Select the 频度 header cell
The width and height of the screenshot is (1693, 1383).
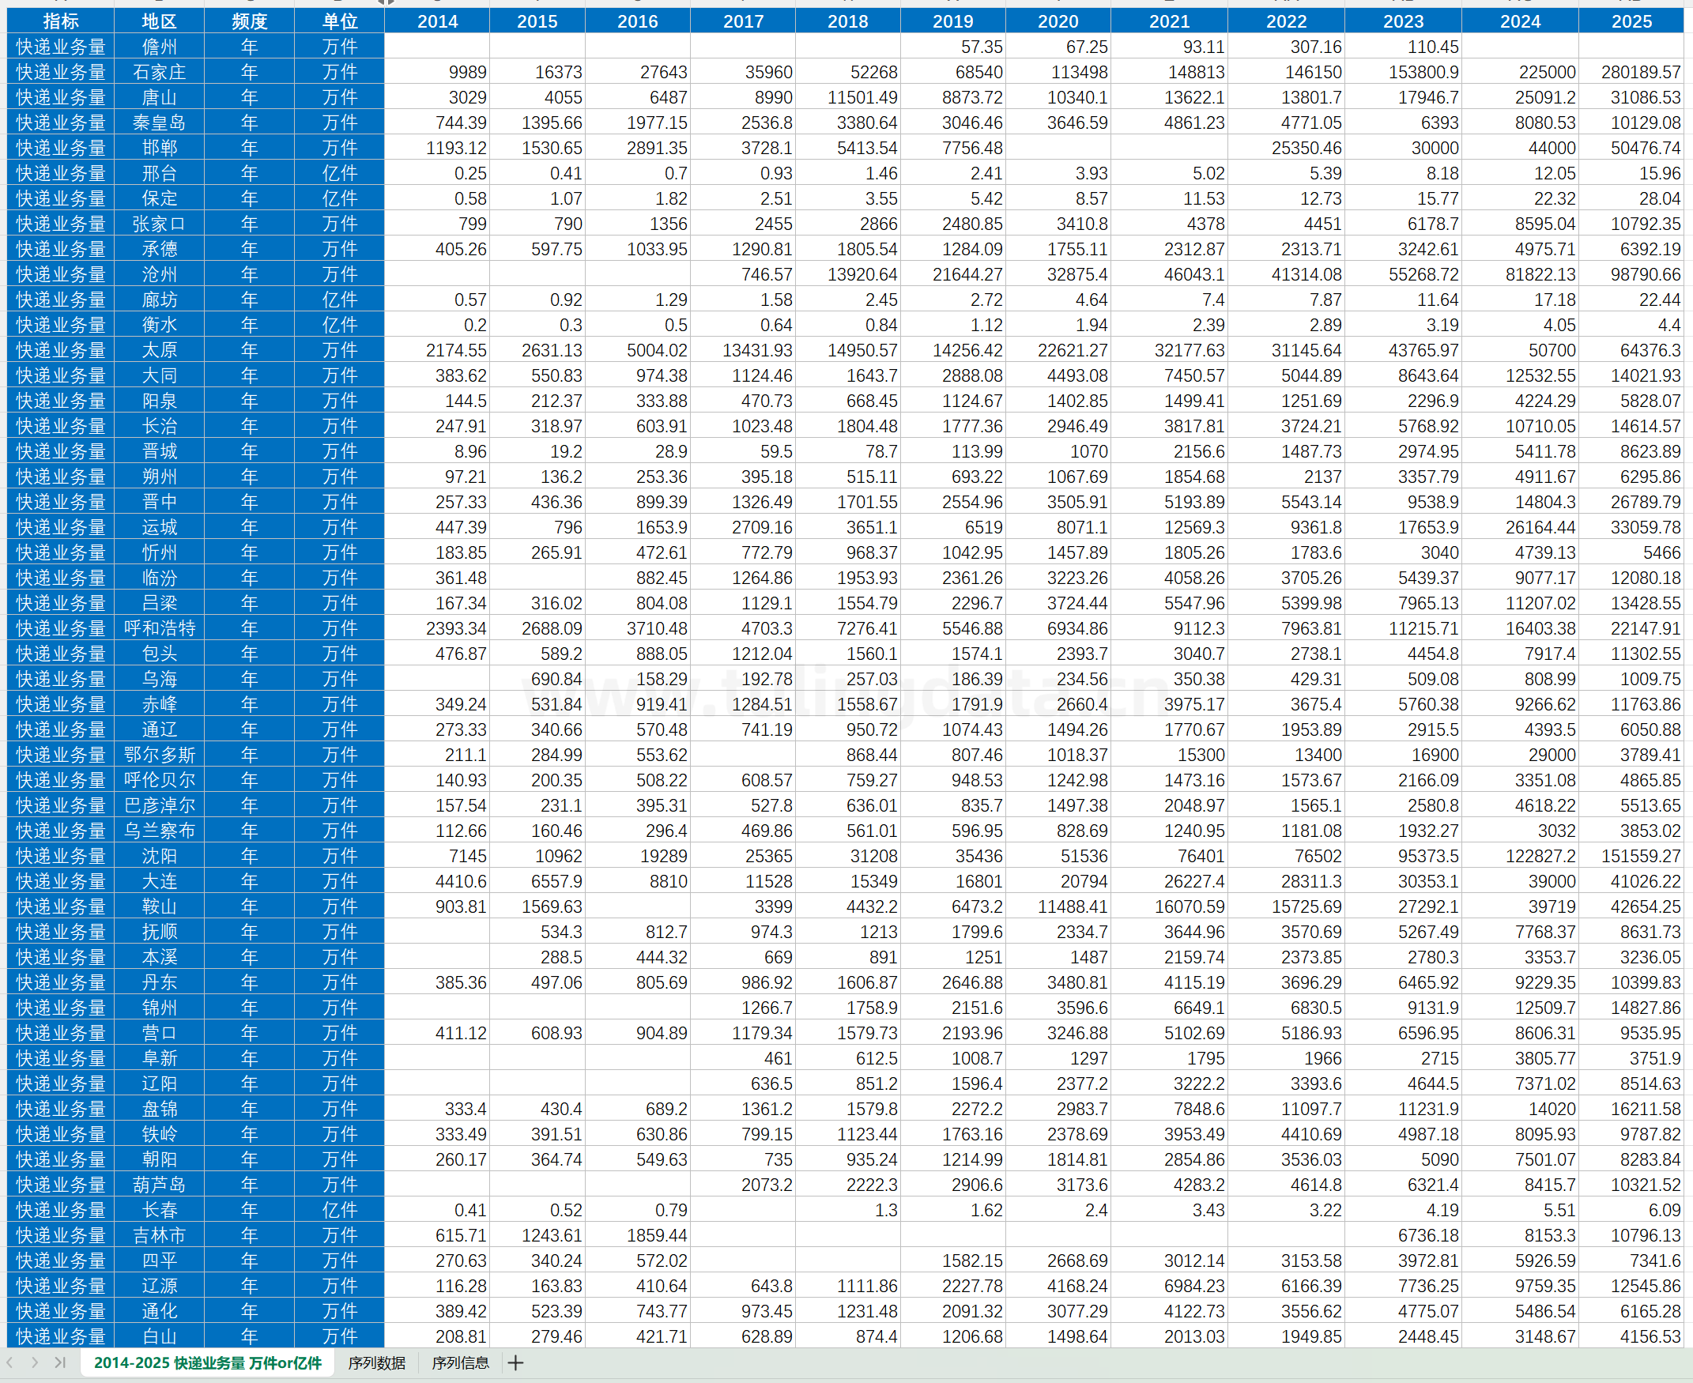pyautogui.click(x=250, y=21)
